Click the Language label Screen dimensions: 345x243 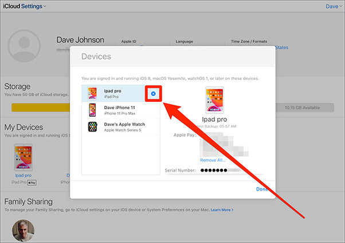[x=184, y=41]
